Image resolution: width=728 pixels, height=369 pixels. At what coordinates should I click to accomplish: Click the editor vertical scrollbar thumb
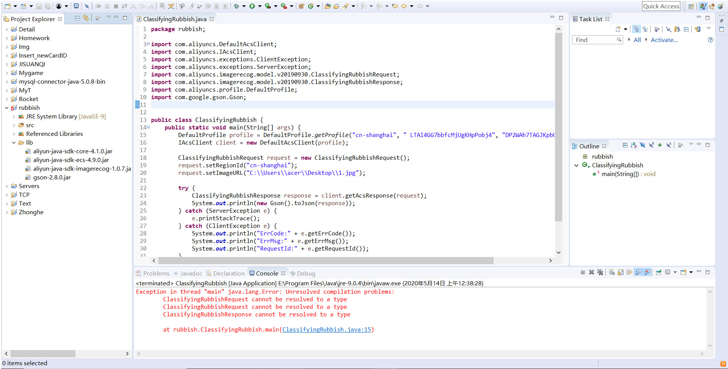558,127
